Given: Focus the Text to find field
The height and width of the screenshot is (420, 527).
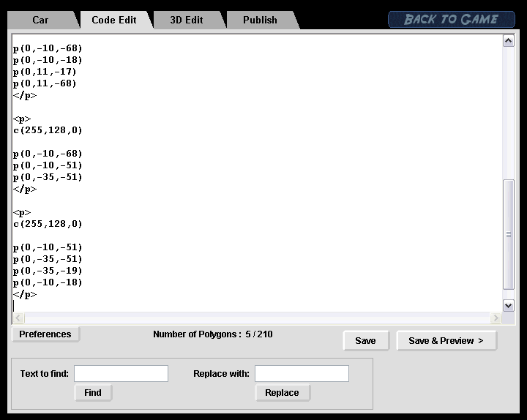Looking at the screenshot, I should (x=121, y=374).
